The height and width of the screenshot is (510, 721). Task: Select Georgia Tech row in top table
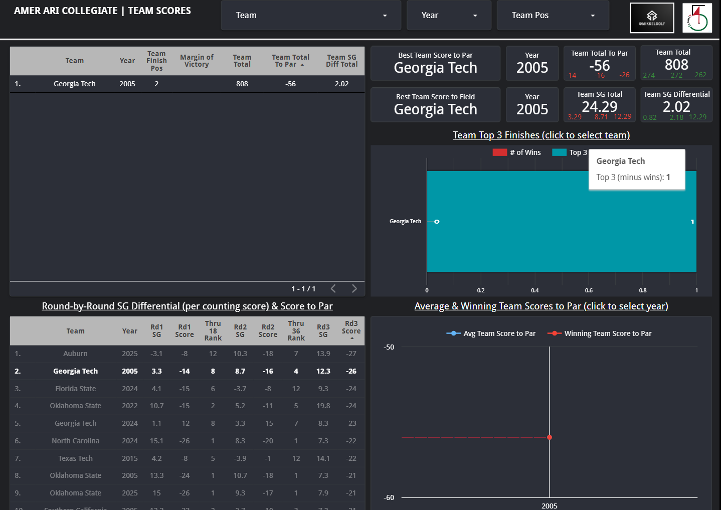(187, 84)
